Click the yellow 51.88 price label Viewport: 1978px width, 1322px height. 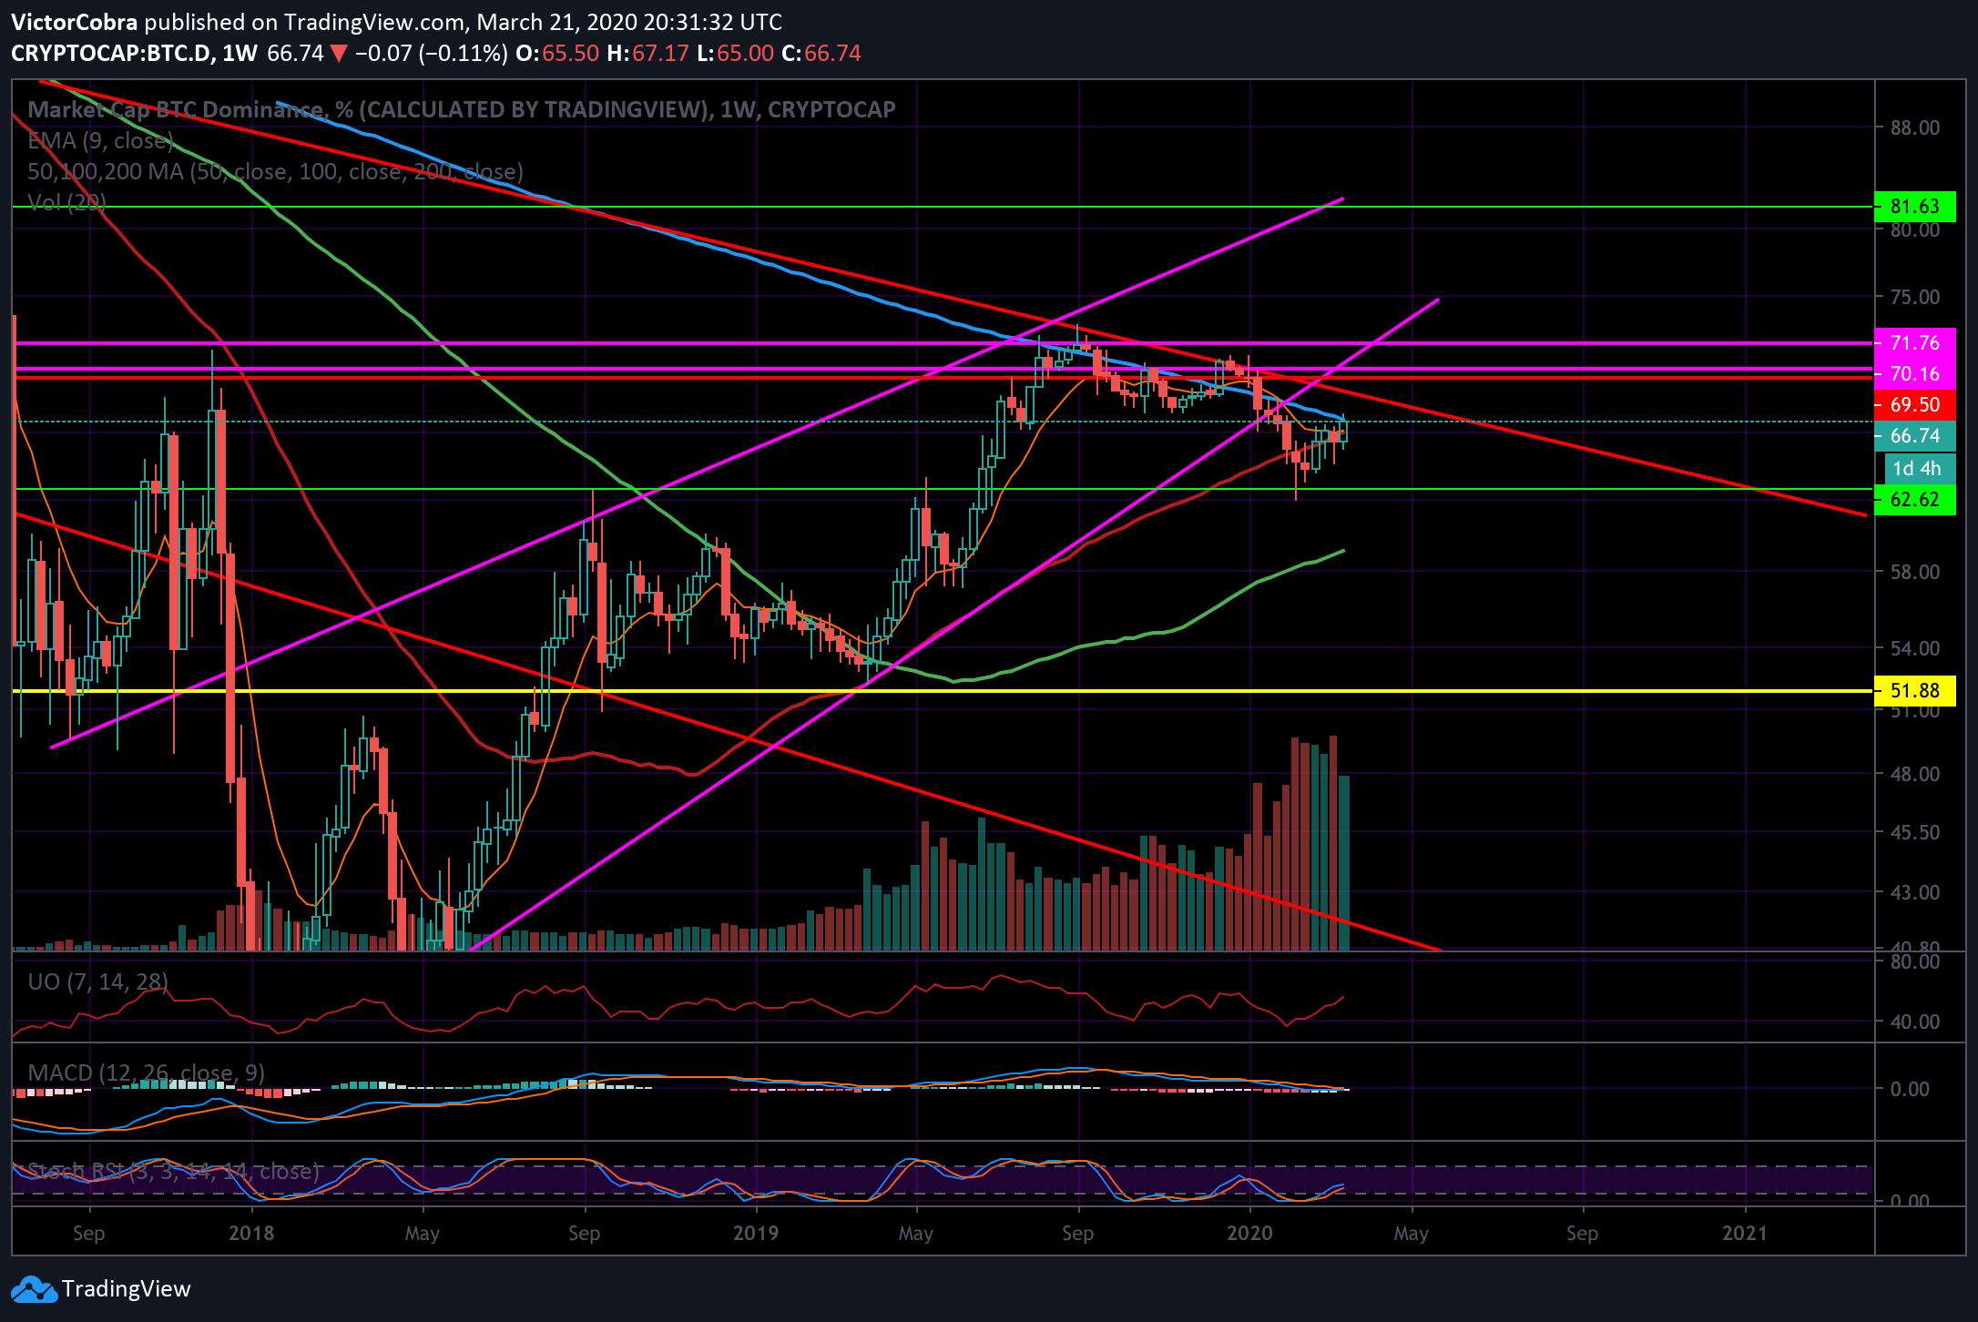pyautogui.click(x=1914, y=691)
